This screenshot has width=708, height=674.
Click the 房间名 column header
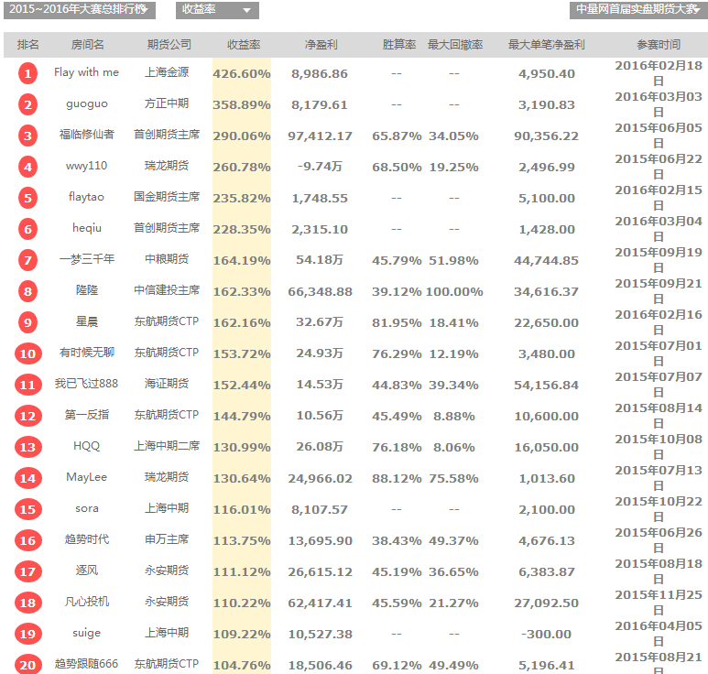pyautogui.click(x=88, y=45)
